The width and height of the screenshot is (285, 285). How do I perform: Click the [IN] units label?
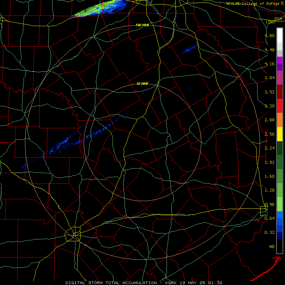click(x=270, y=22)
